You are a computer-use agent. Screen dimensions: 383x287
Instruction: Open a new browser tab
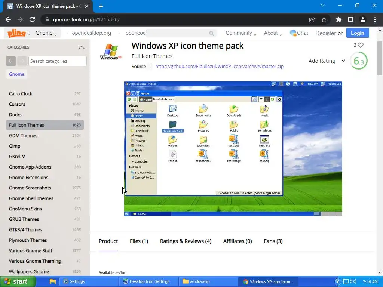coord(101,6)
